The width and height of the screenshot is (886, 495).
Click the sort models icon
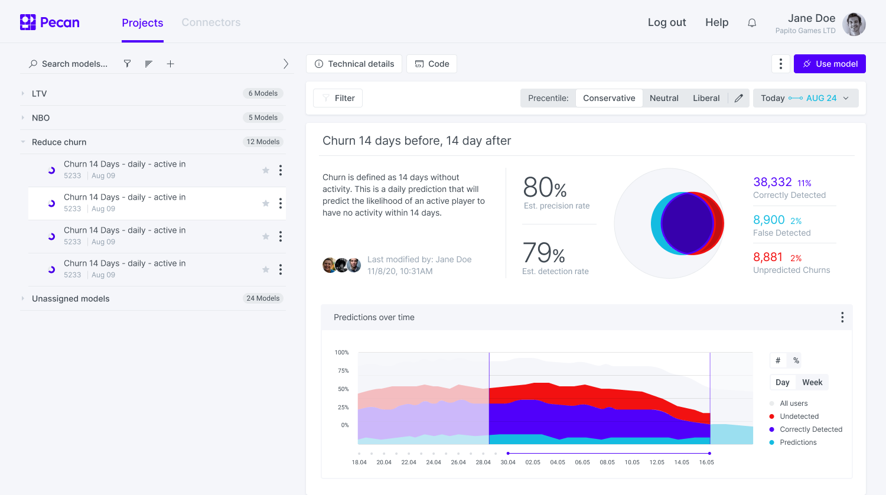[148, 64]
